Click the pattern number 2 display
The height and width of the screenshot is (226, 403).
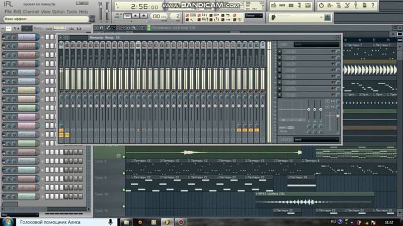175,16
